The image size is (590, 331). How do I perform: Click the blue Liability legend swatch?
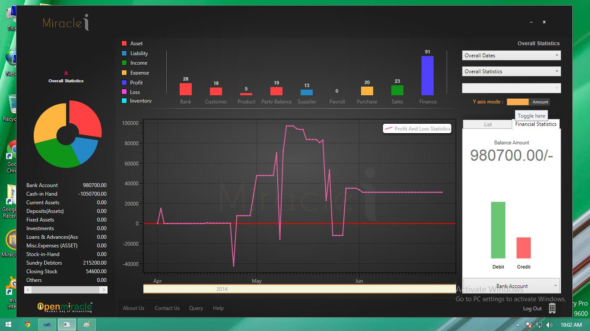click(124, 53)
